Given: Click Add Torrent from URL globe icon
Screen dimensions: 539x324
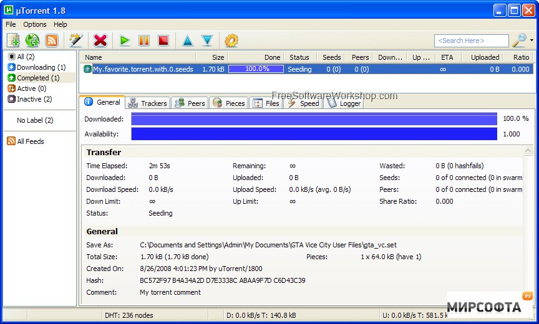Looking at the screenshot, I should pyautogui.click(x=32, y=40).
